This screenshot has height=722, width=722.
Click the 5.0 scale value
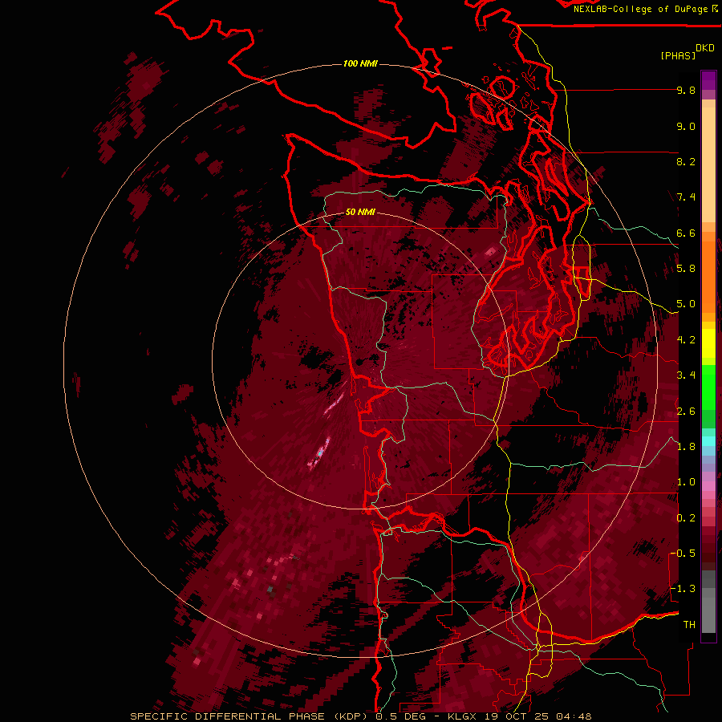(686, 304)
